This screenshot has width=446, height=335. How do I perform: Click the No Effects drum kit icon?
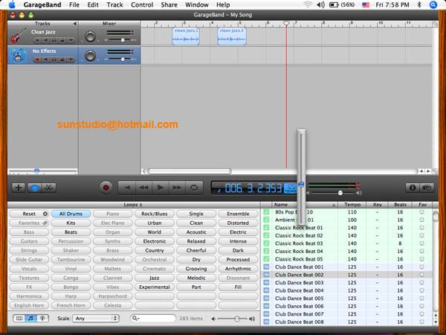tap(18, 56)
